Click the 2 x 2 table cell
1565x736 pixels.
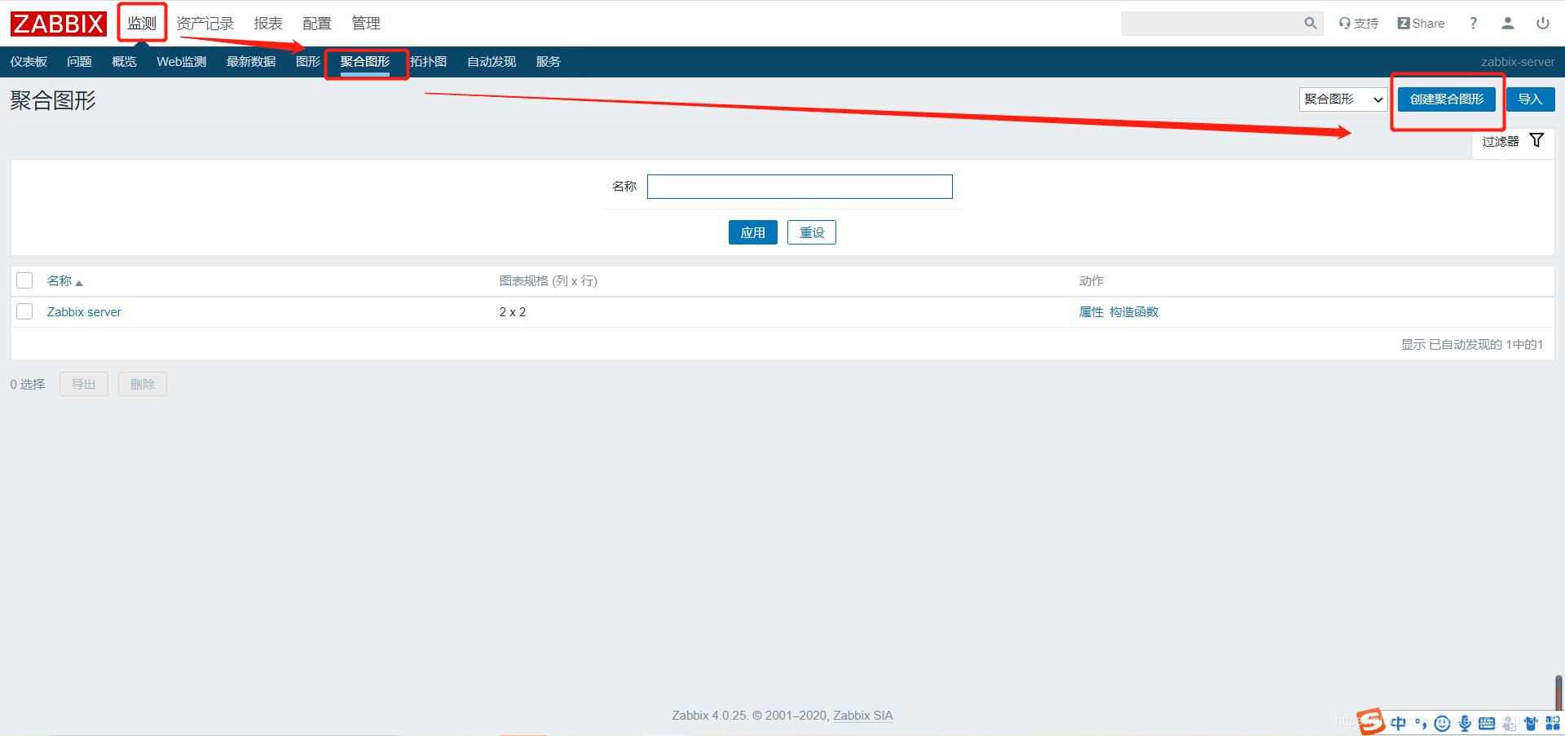tap(513, 312)
